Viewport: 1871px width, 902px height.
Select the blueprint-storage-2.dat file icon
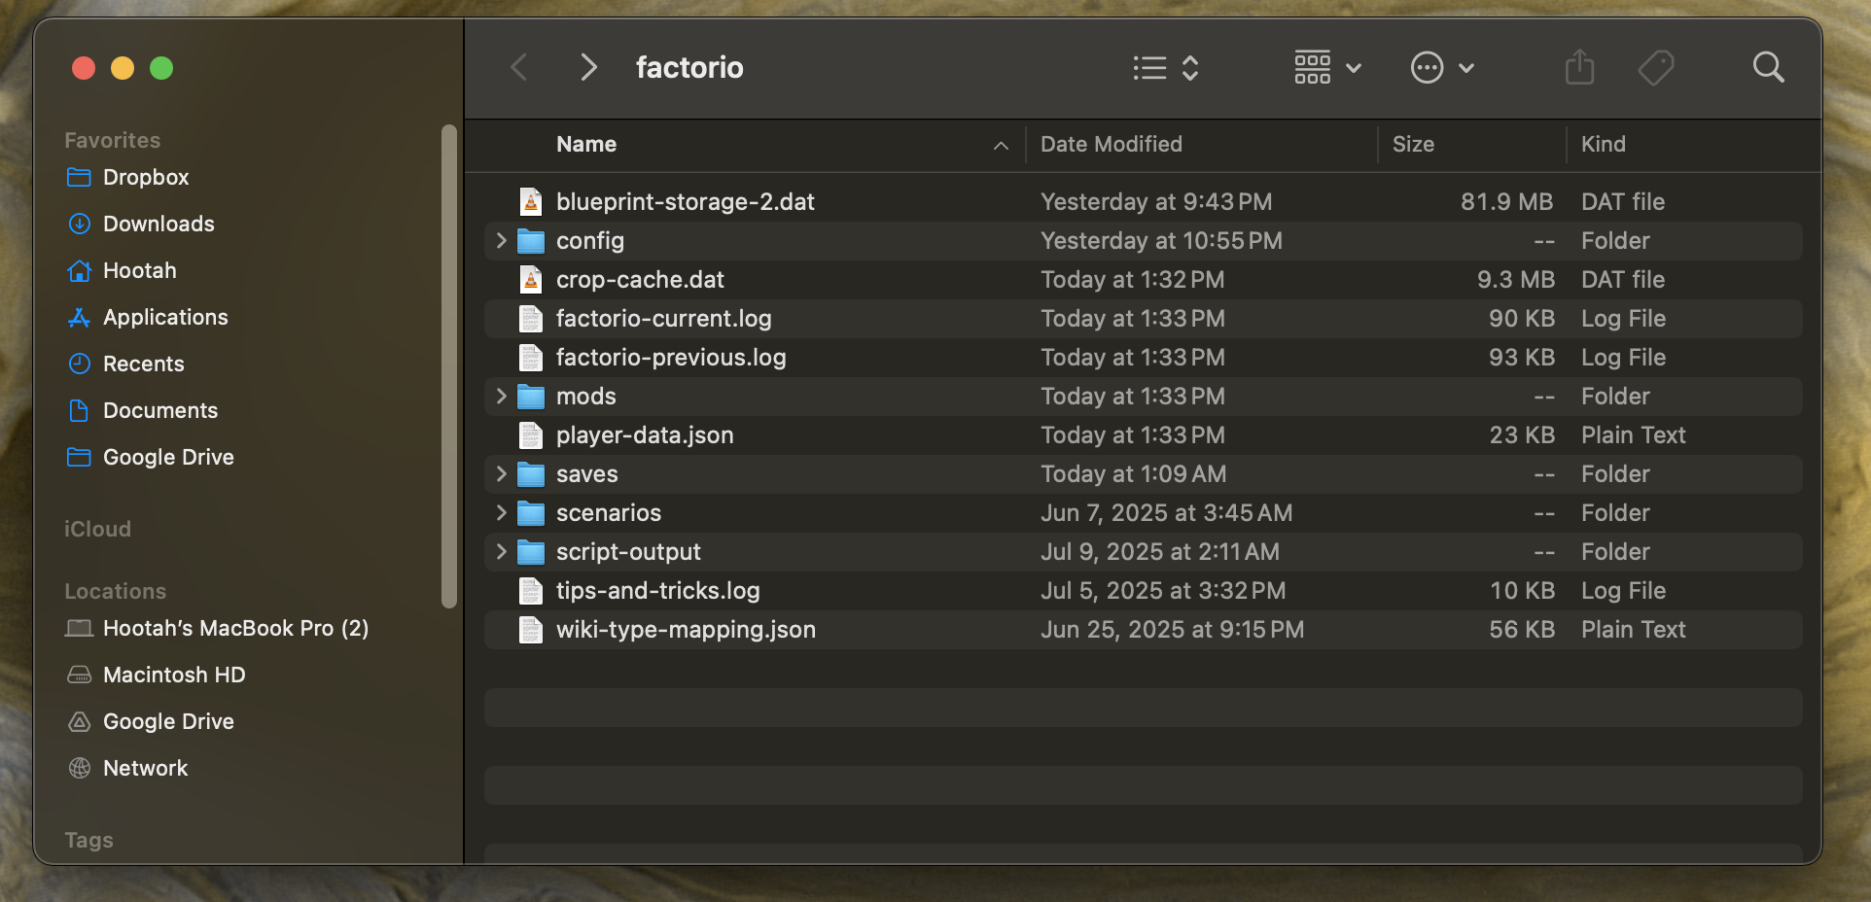531,201
